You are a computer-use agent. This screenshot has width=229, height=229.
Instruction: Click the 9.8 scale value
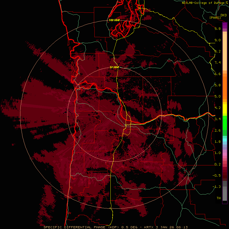coord(218,28)
